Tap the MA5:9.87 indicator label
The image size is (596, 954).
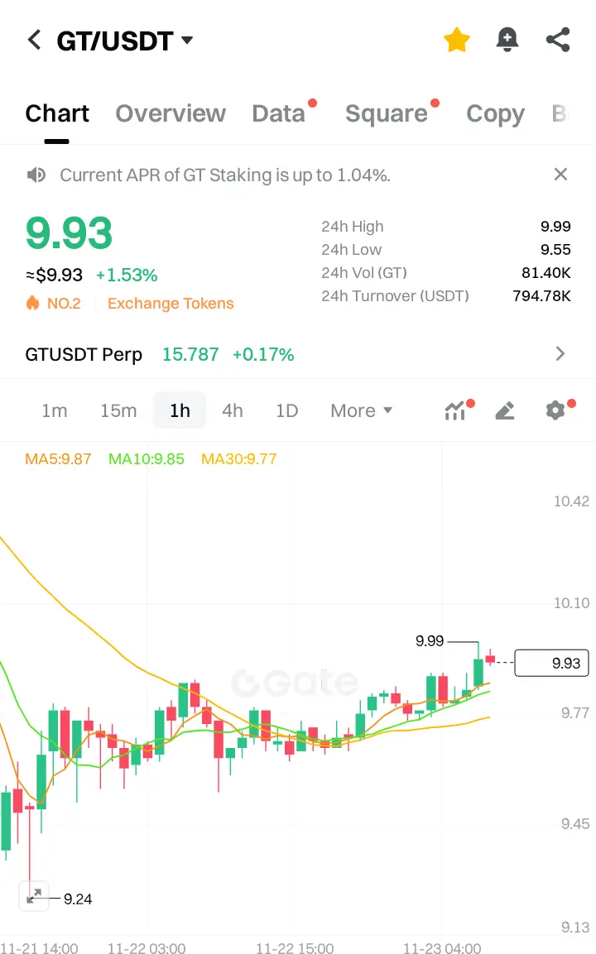[58, 458]
